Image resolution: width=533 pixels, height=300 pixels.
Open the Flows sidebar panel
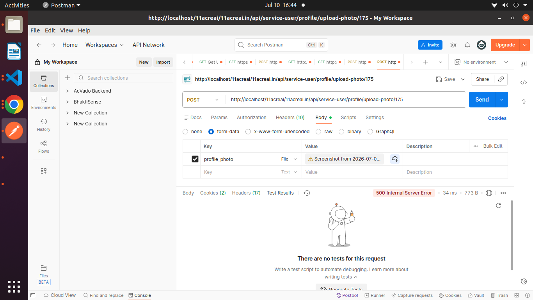(x=44, y=147)
